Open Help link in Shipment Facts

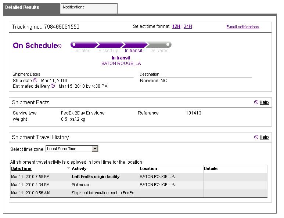pyautogui.click(x=264, y=102)
